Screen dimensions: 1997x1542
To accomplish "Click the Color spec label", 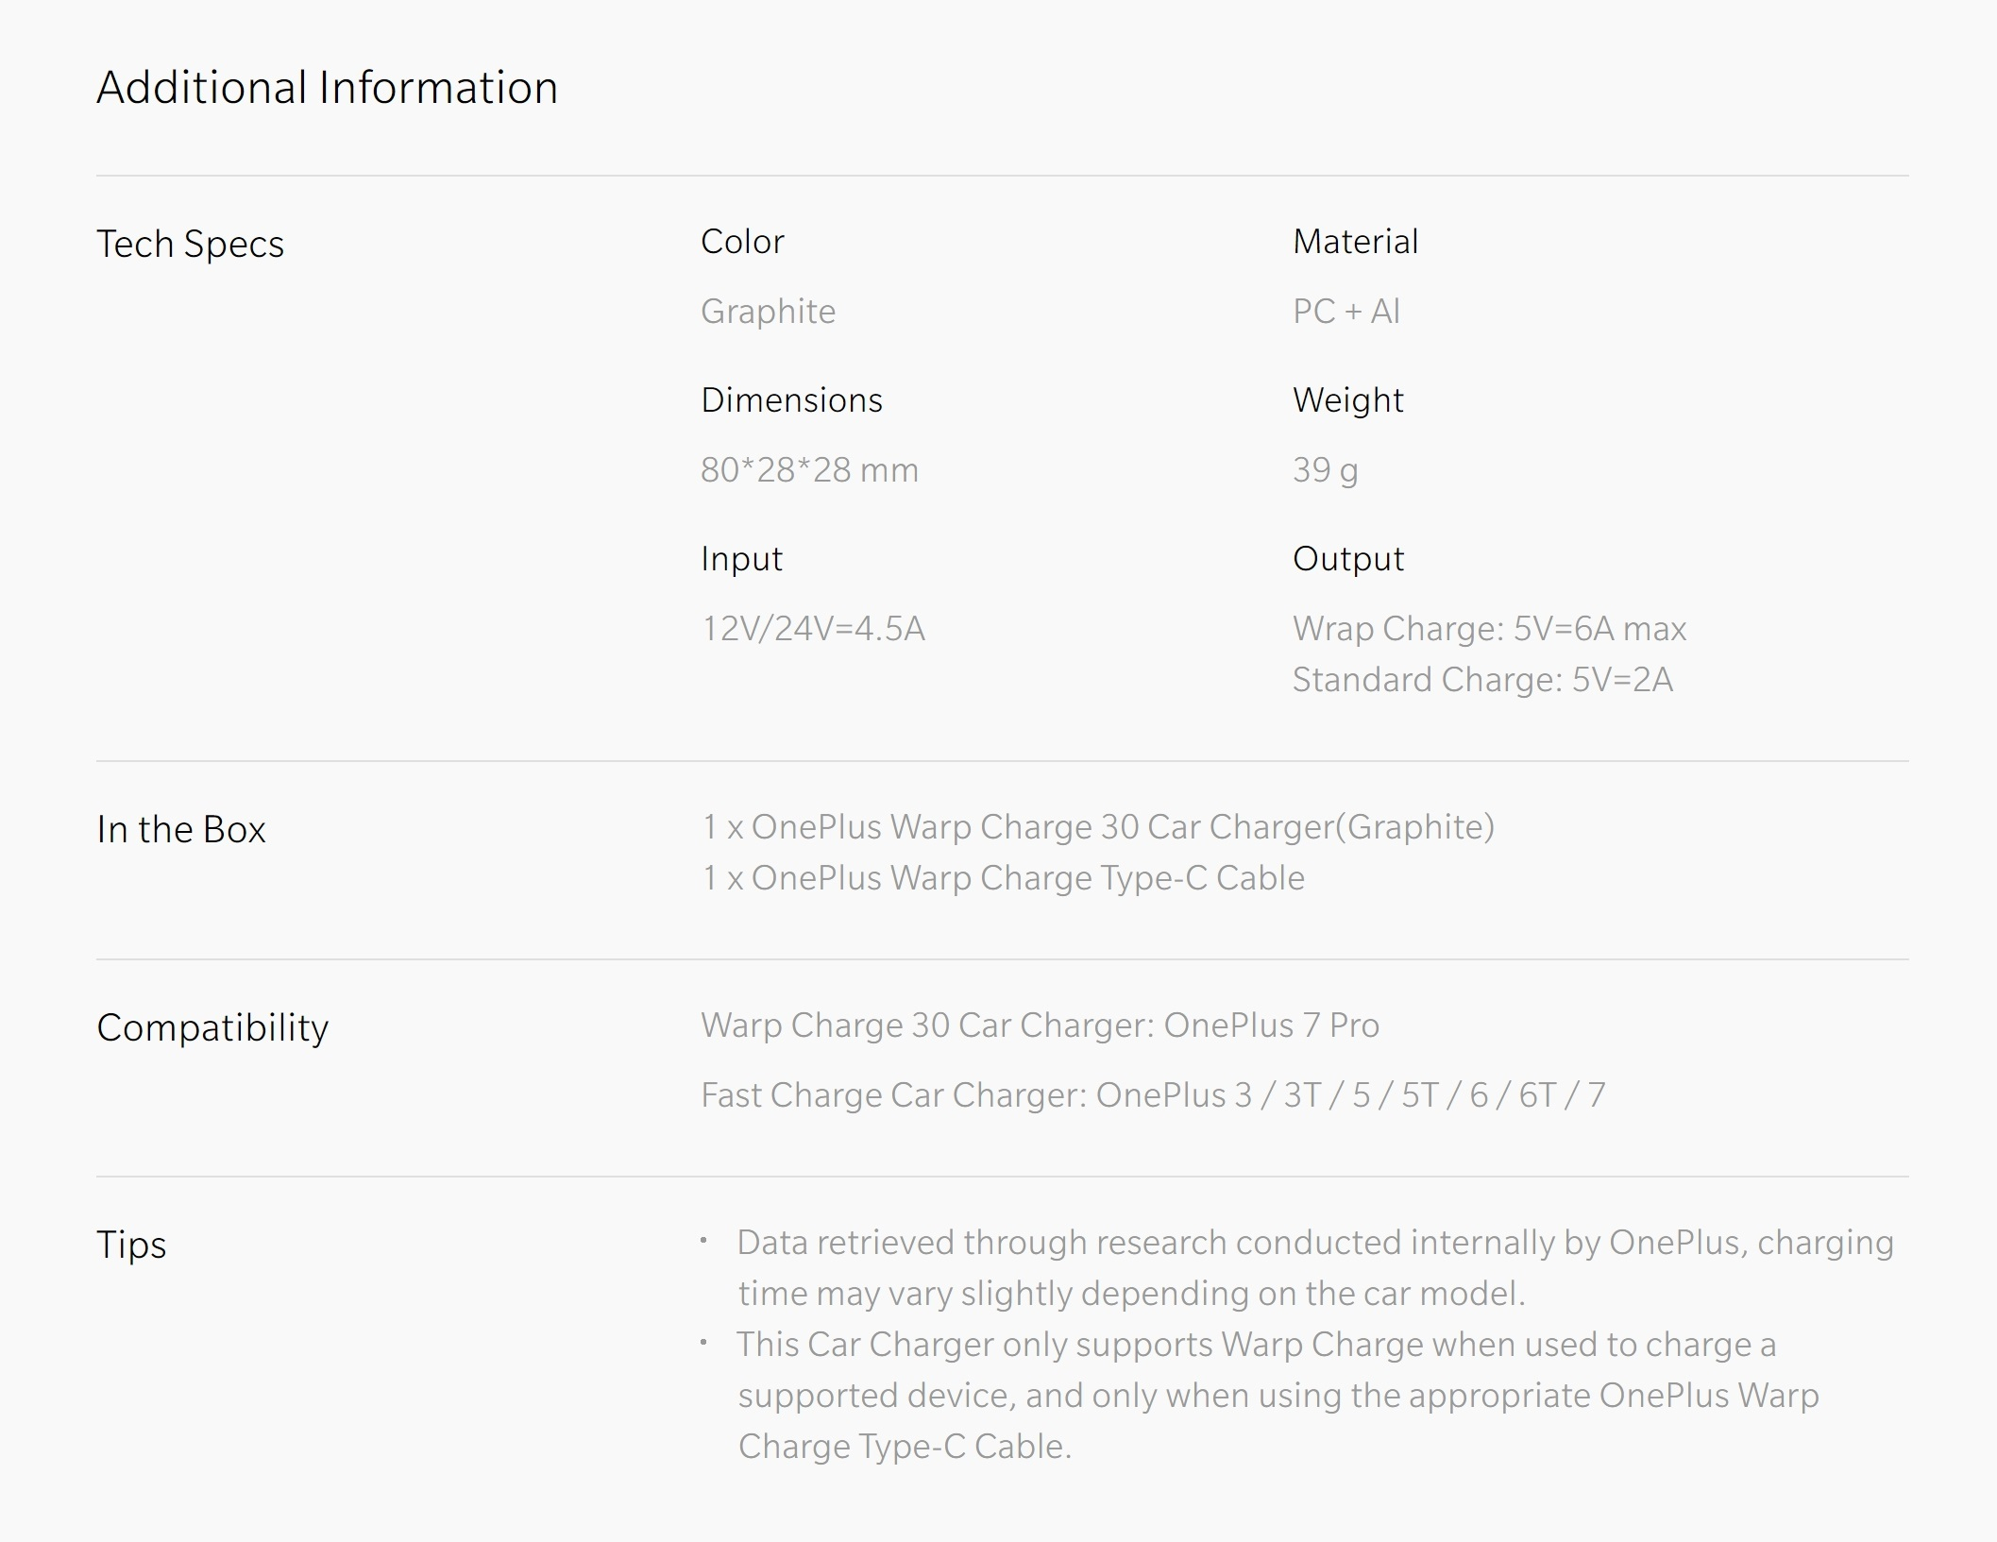I will 742,242.
